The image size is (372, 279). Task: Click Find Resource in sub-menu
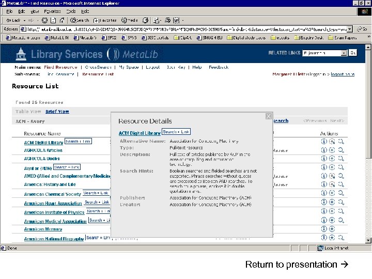pyautogui.click(x=60, y=74)
